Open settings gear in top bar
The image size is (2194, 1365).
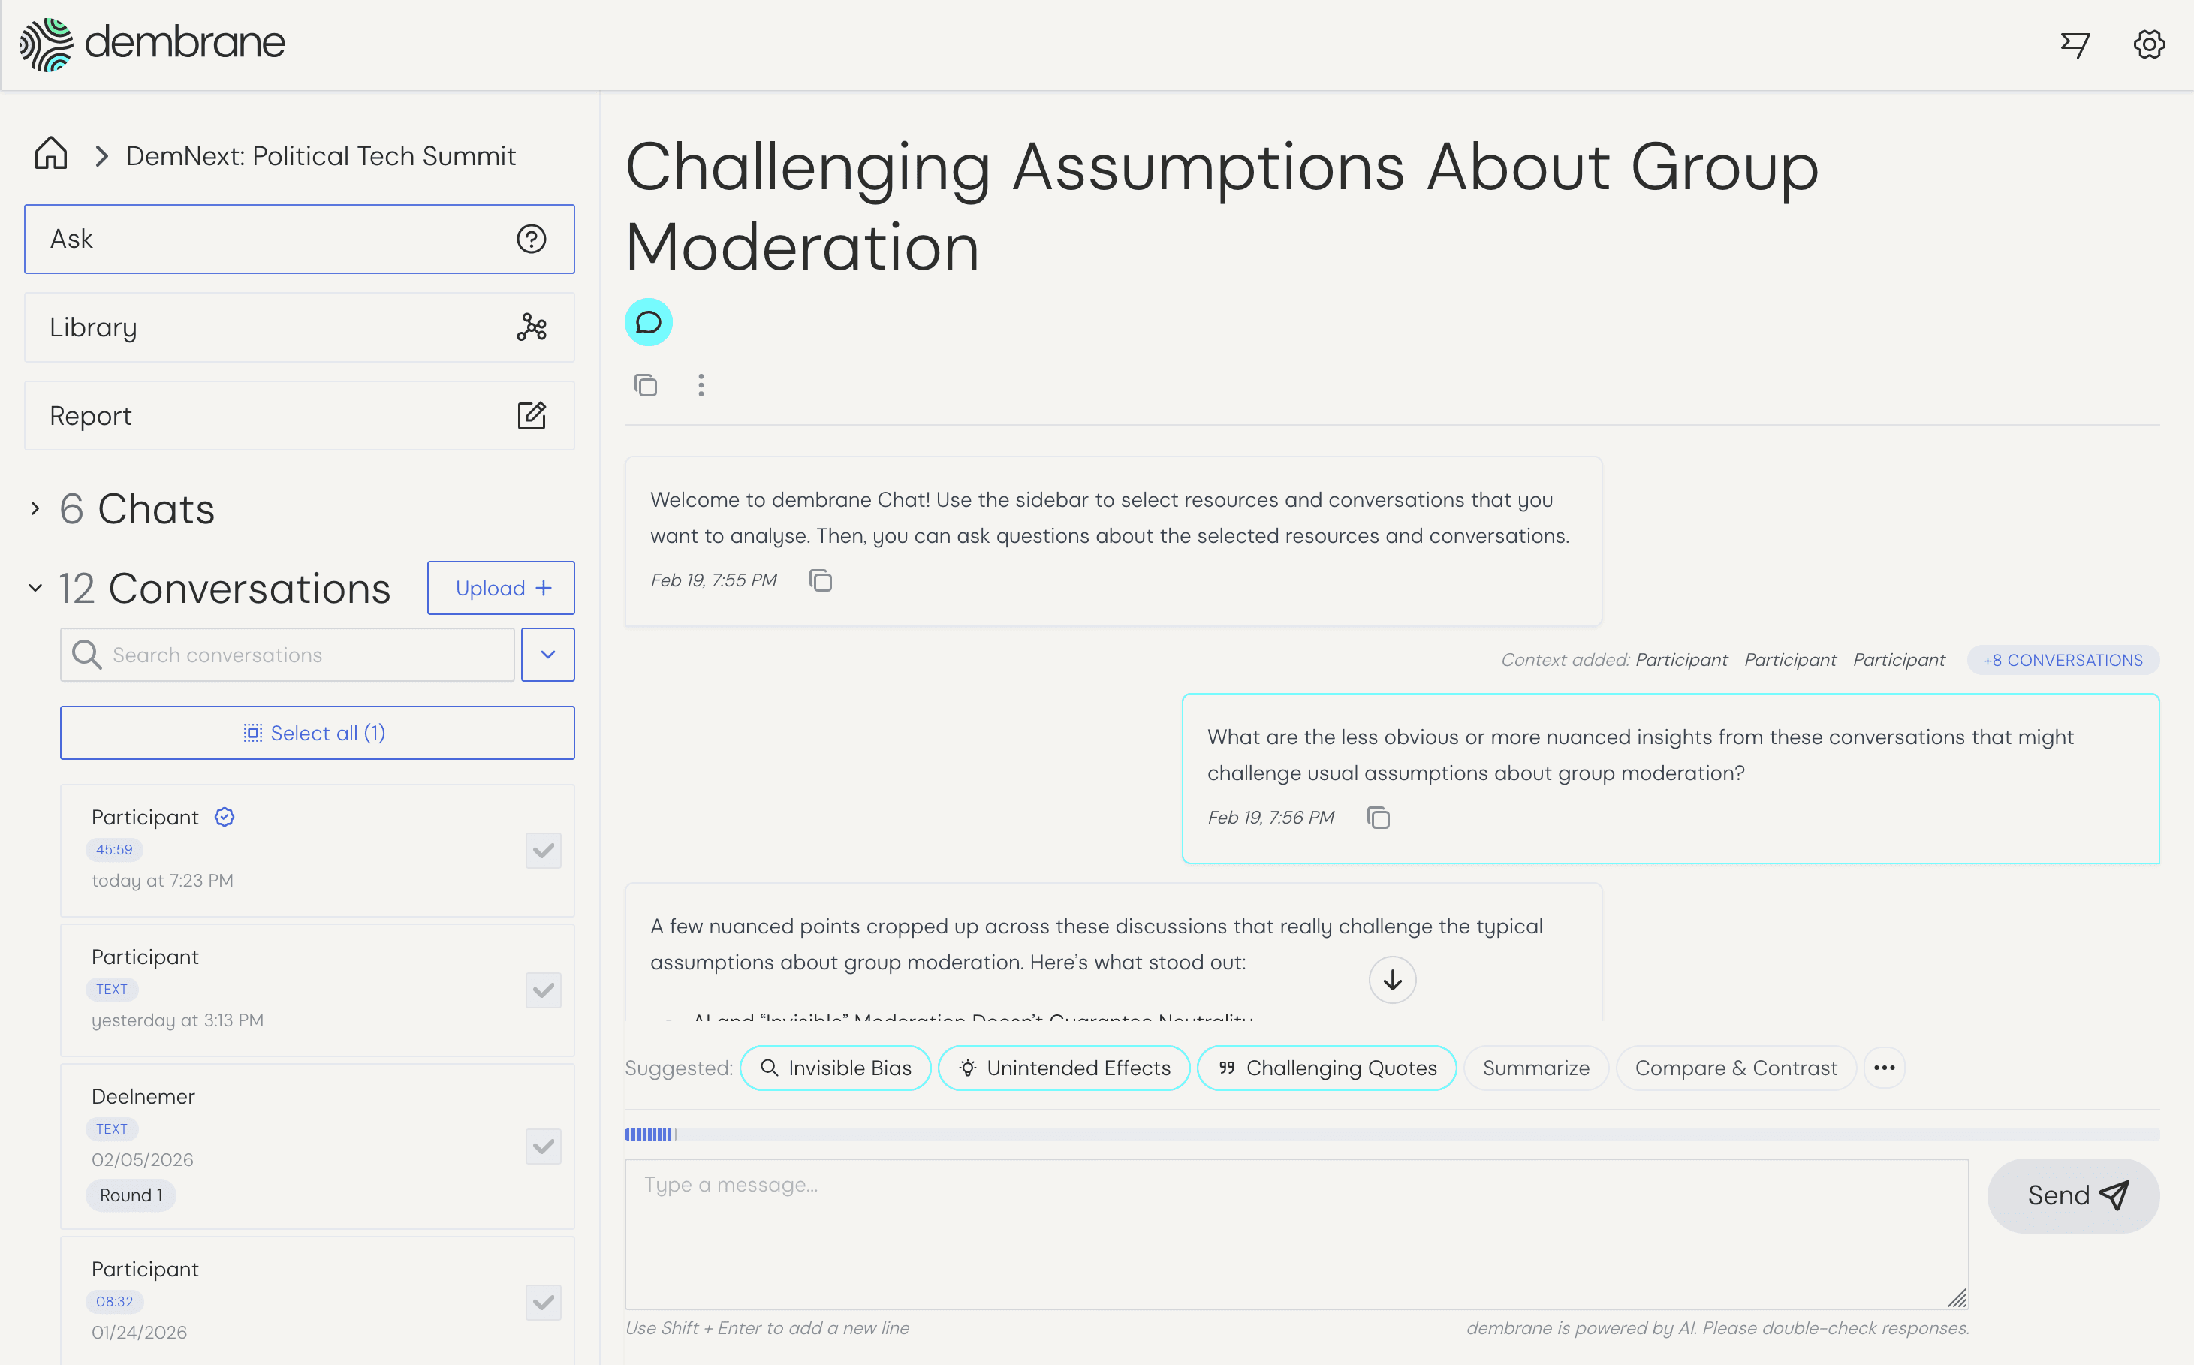click(2149, 44)
